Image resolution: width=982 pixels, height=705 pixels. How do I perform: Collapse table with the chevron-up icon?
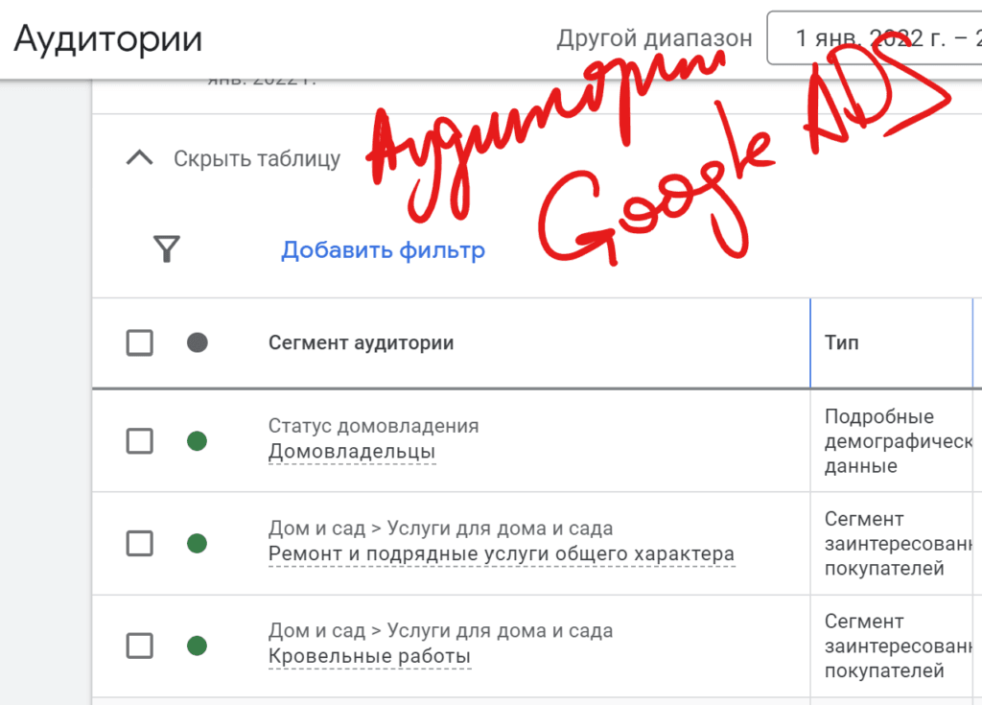(x=139, y=158)
